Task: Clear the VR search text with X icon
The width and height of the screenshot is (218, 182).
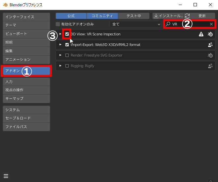Action: pos(211,24)
